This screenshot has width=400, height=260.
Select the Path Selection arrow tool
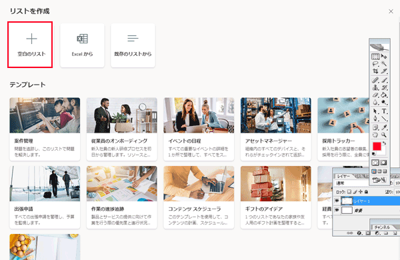pos(375,111)
